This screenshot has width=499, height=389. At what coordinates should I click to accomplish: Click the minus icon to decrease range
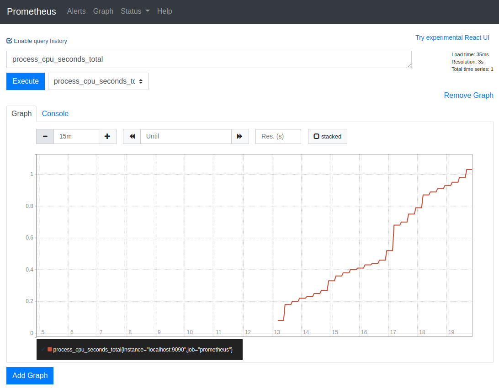[x=45, y=136]
